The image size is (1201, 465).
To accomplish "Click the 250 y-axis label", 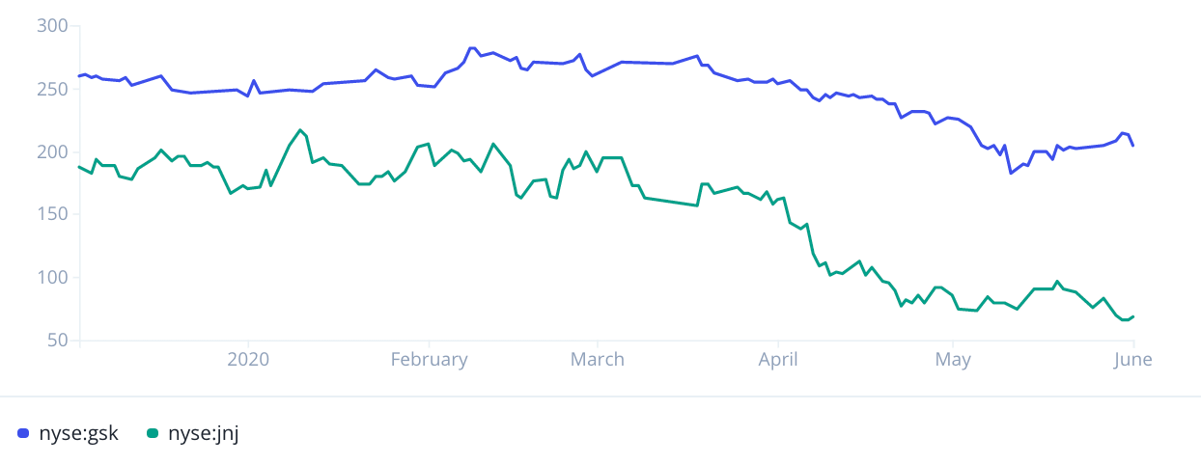I will 53,89.
